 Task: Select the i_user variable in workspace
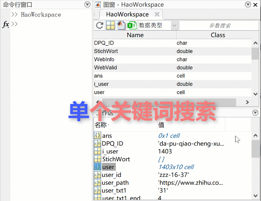click(x=110, y=151)
